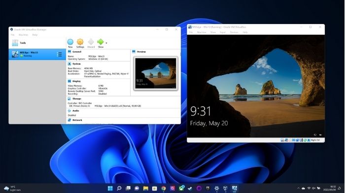The height and width of the screenshot is (193, 345).
Task: Click the Storage section heading link
Action: [77, 99]
